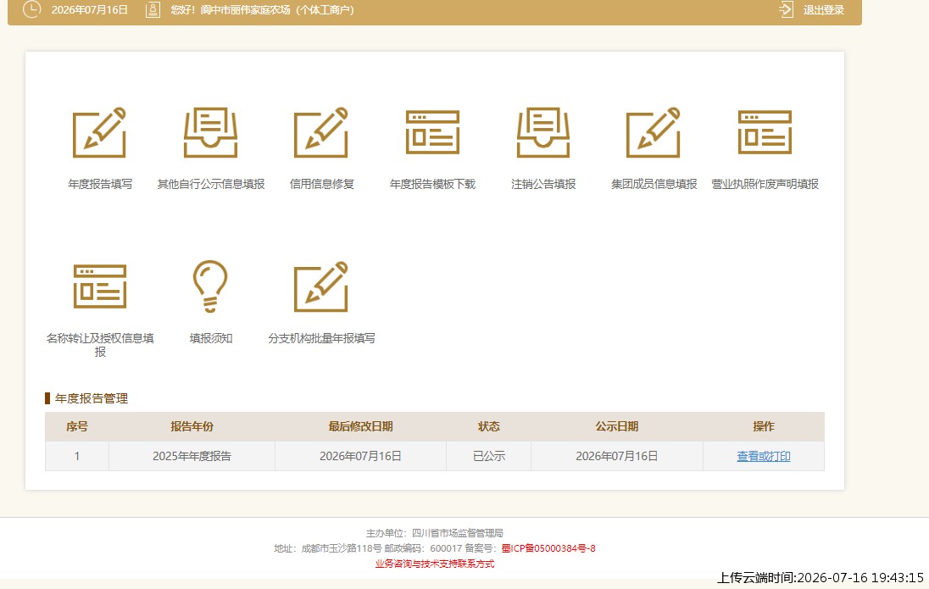Click the 信用信息修复 icon
The image size is (929, 589).
321,132
